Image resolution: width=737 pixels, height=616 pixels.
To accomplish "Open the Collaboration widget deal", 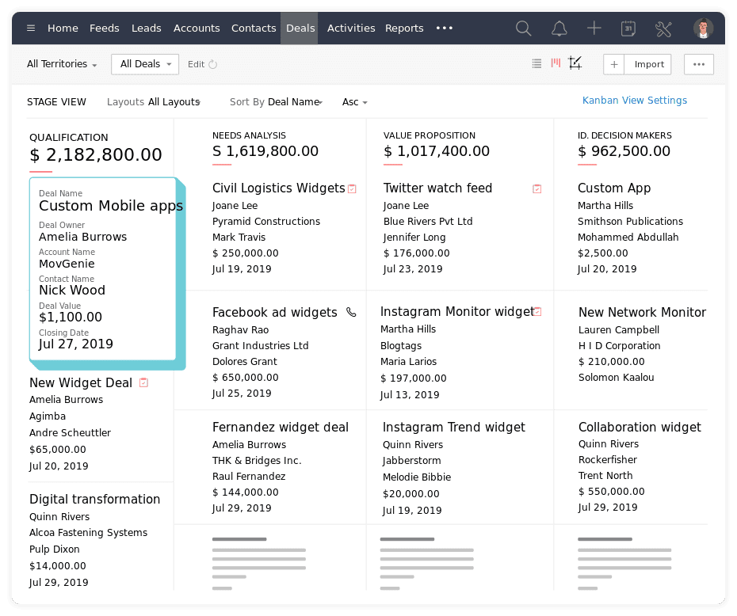I will (640, 428).
